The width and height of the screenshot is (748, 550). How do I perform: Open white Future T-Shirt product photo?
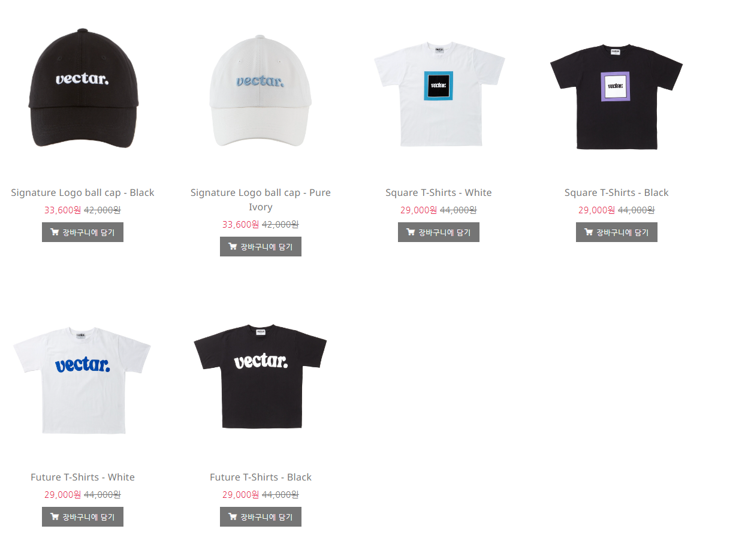(x=82, y=380)
